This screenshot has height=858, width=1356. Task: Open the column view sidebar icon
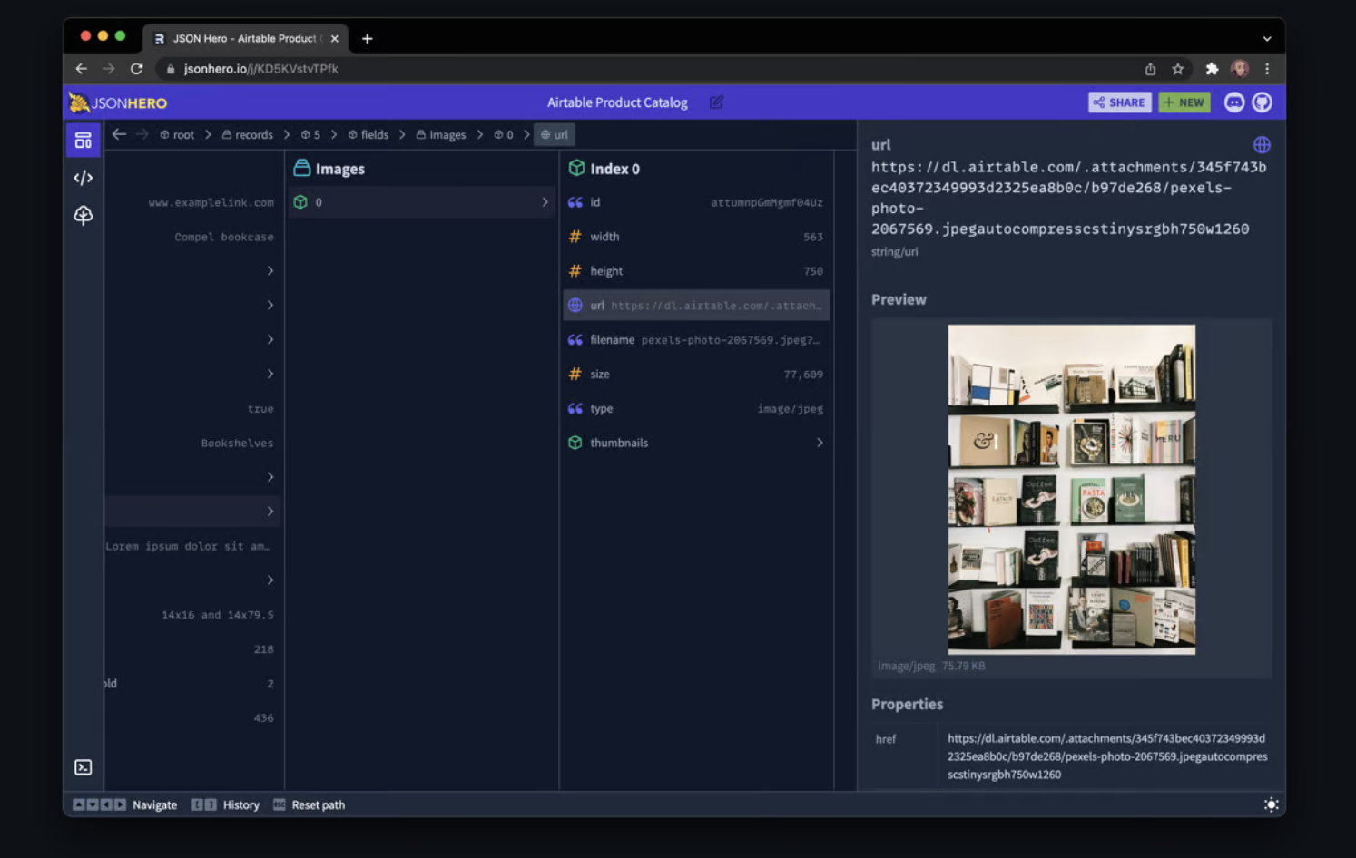[83, 141]
